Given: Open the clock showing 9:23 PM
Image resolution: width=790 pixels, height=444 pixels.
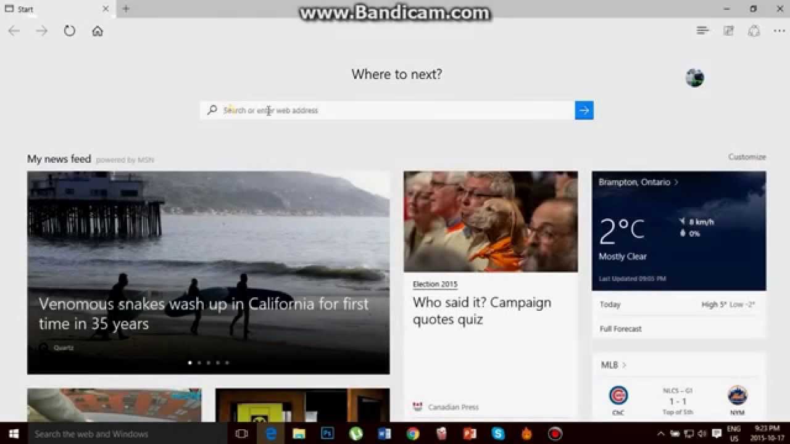Looking at the screenshot, I should pos(767,434).
